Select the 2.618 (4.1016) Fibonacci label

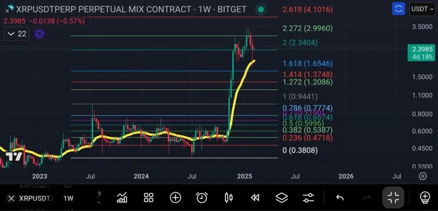[x=308, y=10]
